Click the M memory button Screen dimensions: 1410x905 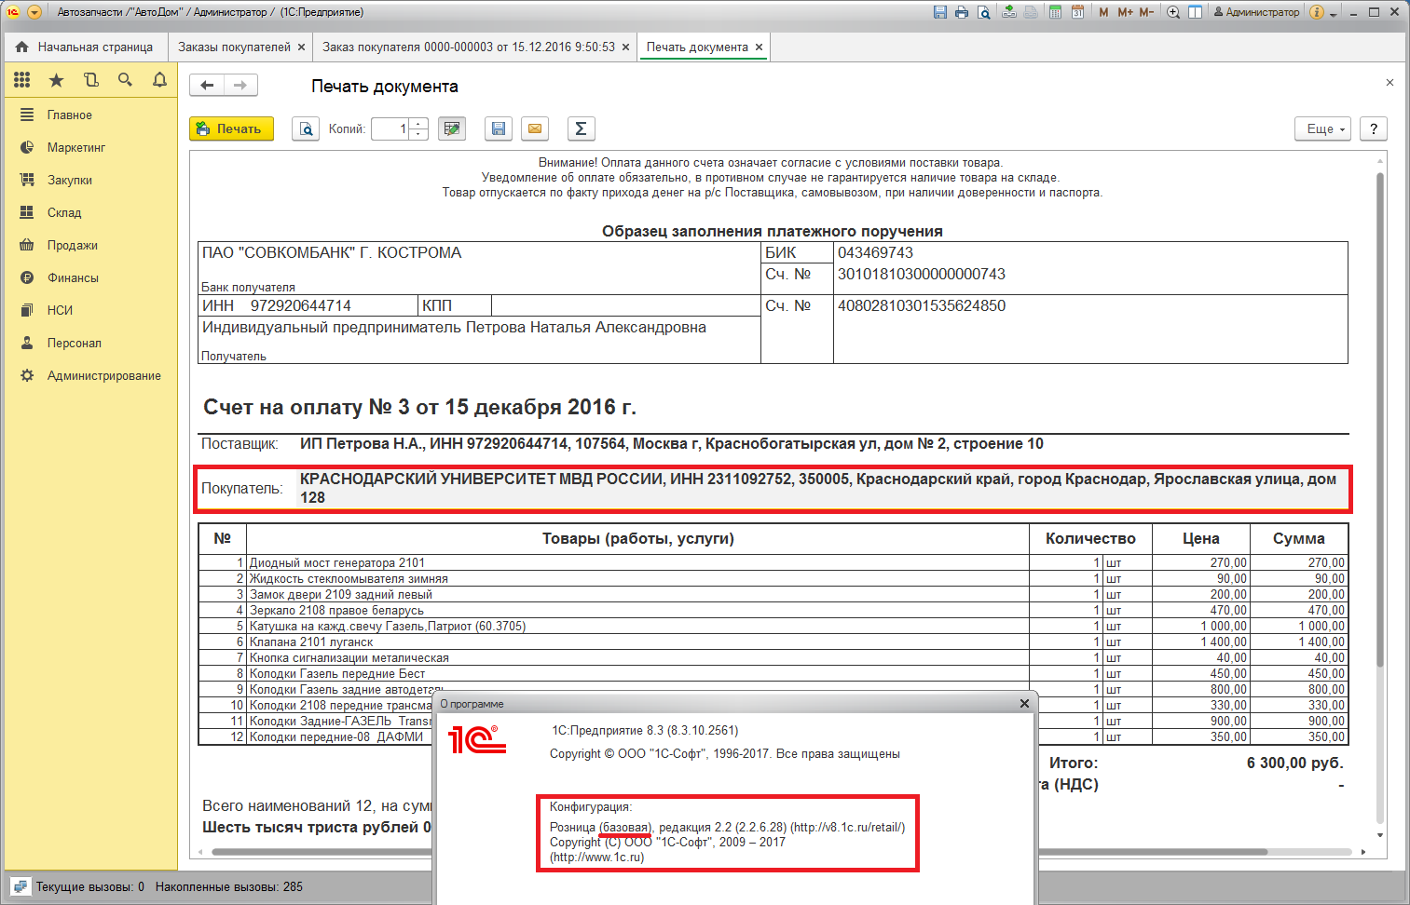point(1103,12)
